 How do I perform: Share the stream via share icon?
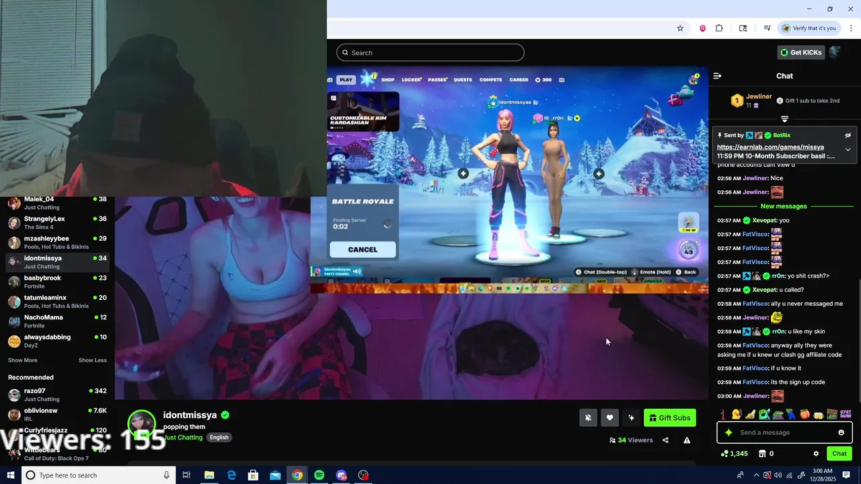[x=665, y=440]
